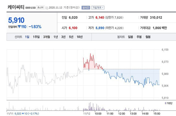The height and width of the screenshot is (116, 176).
Task: Click the stock code 089150
Action: pyautogui.click(x=31, y=8)
